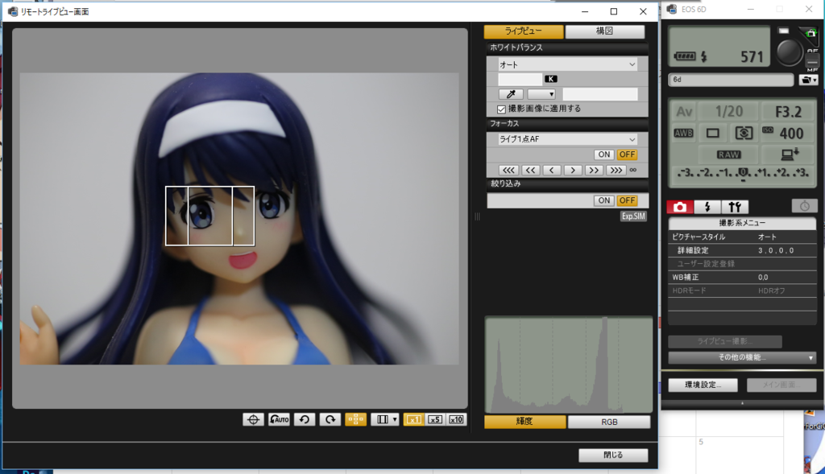This screenshot has height=474, width=825.
Task: Click the focus frame on live view image
Action: click(210, 216)
